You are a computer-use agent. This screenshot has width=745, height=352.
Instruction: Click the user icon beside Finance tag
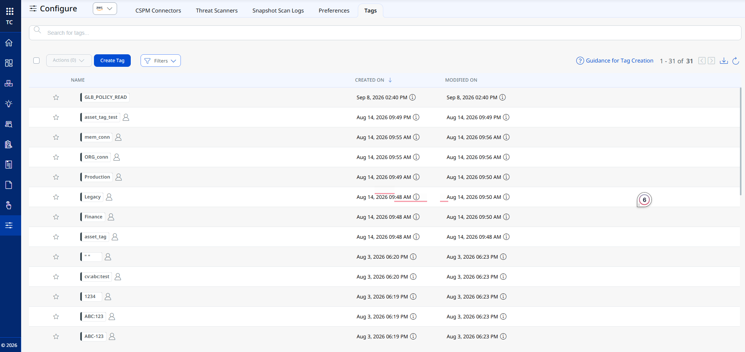111,217
